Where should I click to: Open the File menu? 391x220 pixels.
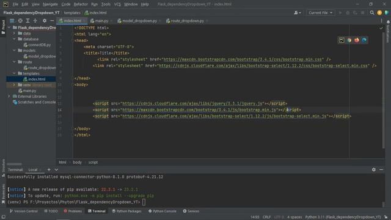click(x=15, y=4)
